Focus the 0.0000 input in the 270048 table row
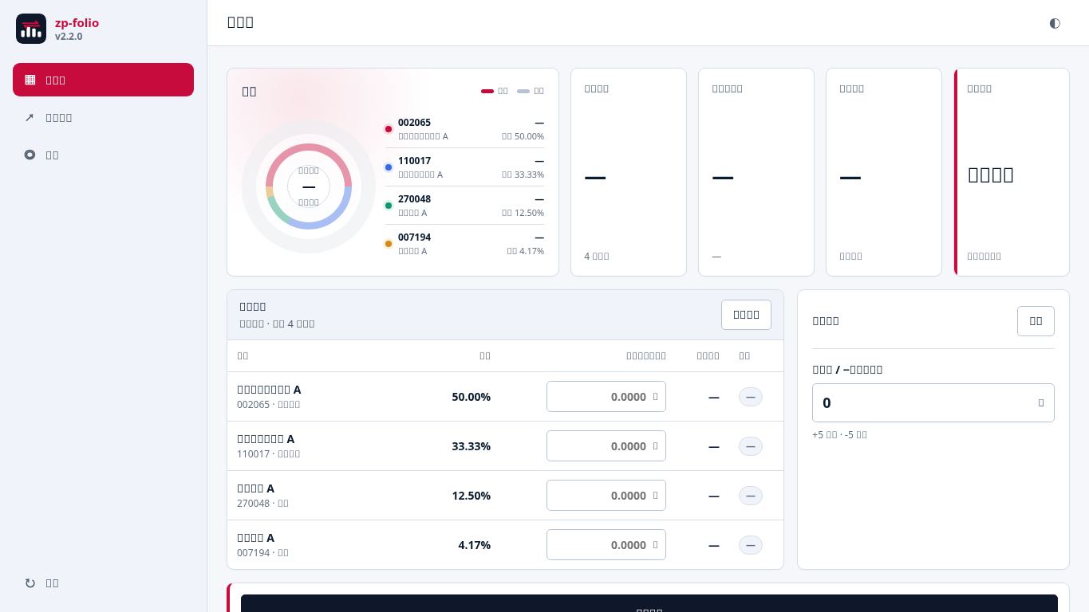This screenshot has width=1089, height=612. click(x=606, y=496)
